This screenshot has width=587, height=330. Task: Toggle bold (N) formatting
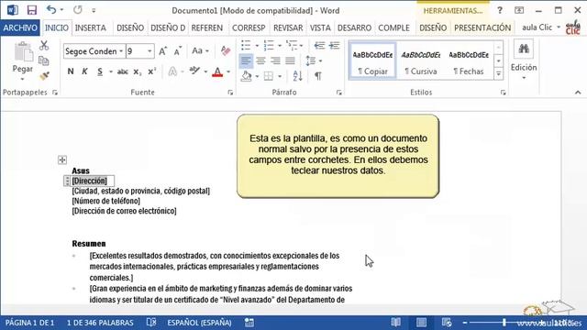71,71
